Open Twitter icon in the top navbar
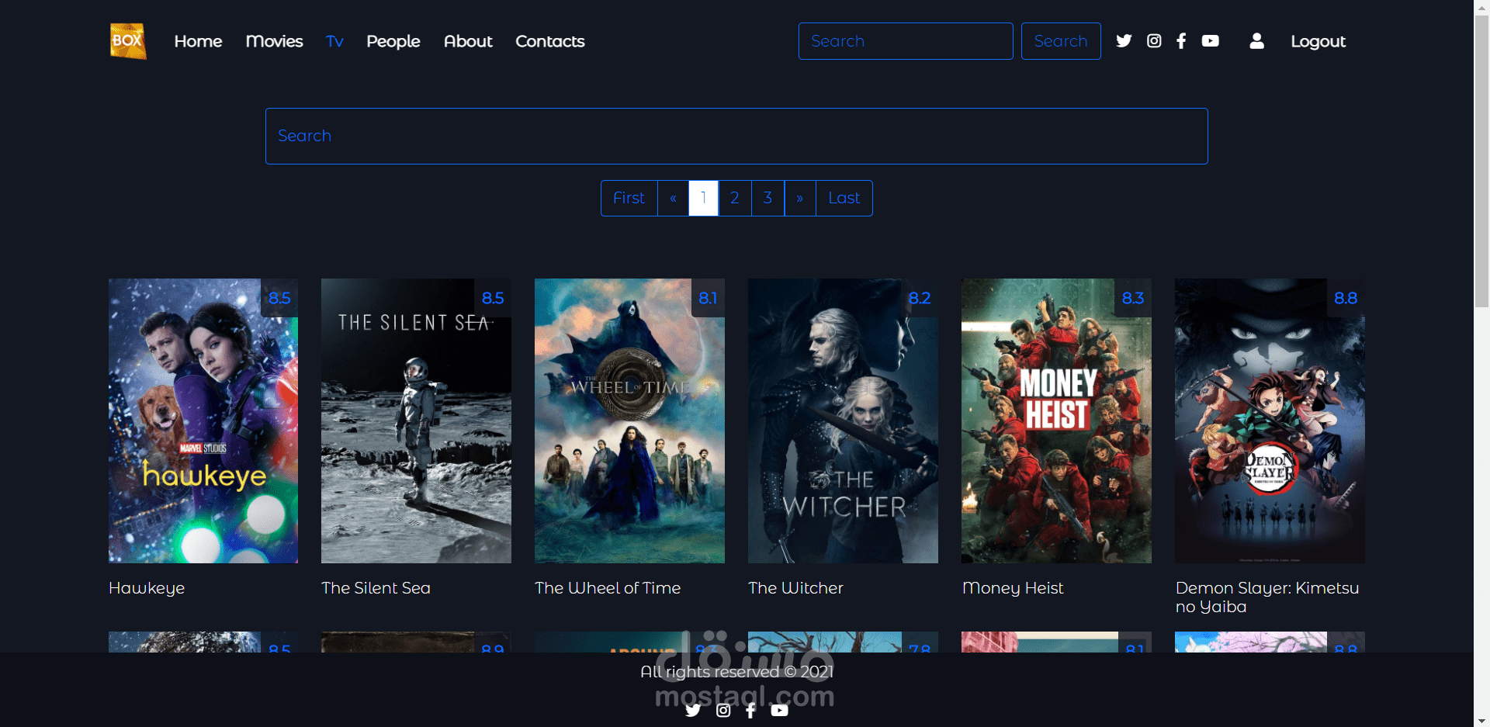Viewport: 1490px width, 727px height. tap(1124, 41)
